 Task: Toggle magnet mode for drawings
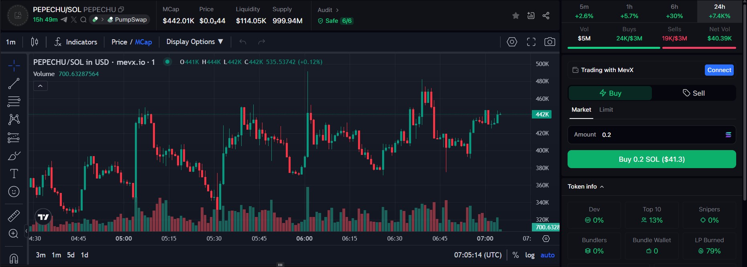tap(14, 258)
